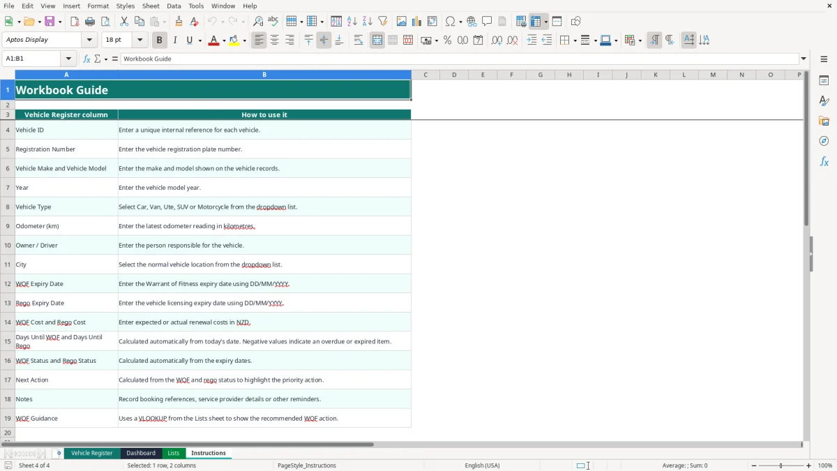837x471 pixels.
Task: Expand the Name Box dropdown
Action: click(68, 59)
